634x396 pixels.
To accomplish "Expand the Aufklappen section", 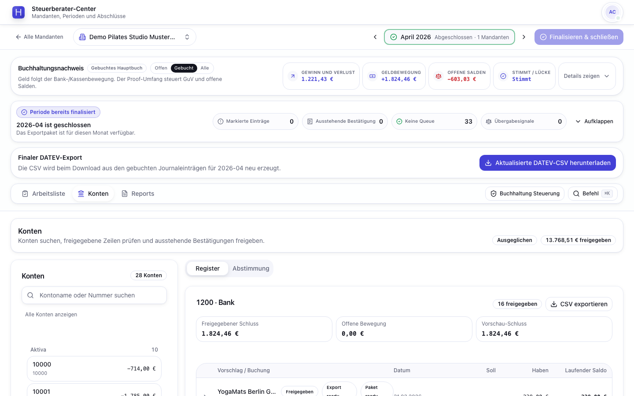I will [x=594, y=121].
